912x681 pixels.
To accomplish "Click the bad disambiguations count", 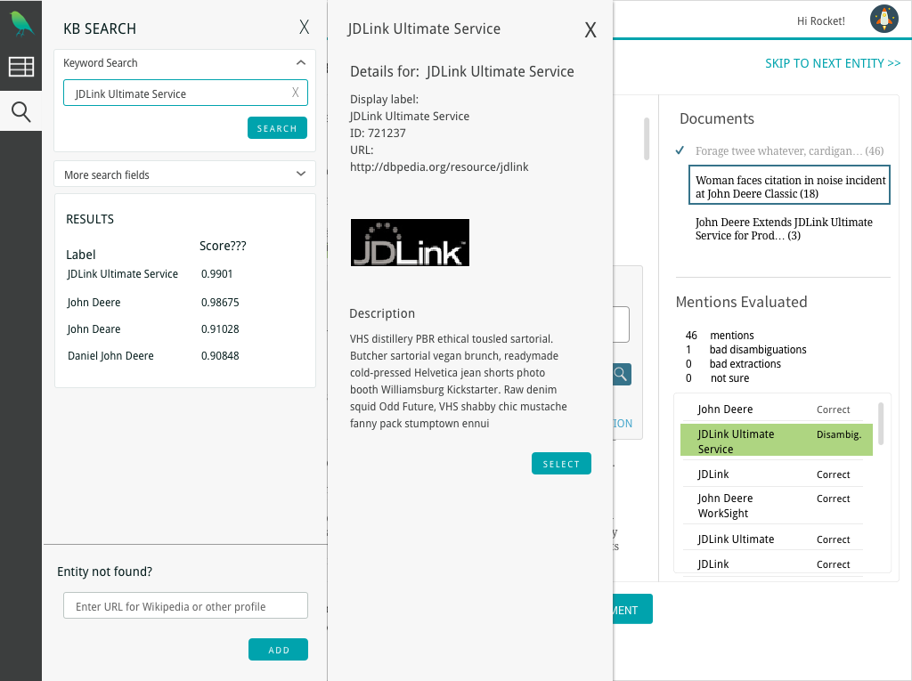I will (x=688, y=350).
